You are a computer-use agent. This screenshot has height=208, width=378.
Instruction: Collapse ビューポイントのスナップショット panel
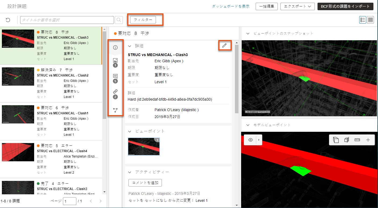tap(248, 34)
